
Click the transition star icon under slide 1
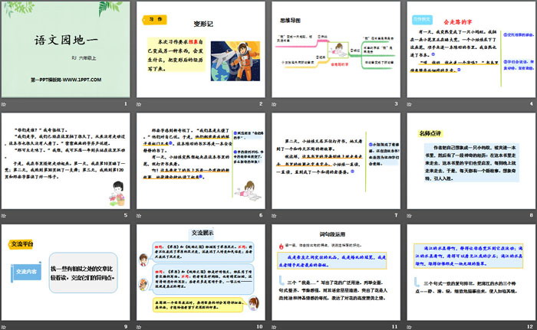click(6, 105)
